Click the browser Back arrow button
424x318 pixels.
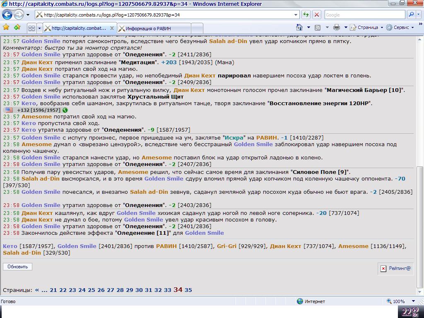click(7, 14)
